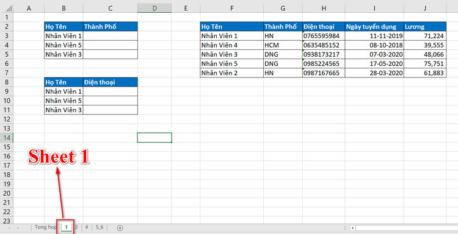This screenshot has height=234, width=458.
Task: Select empty city cell next to B4 Nhân Viên 5
Action: [x=110, y=45]
